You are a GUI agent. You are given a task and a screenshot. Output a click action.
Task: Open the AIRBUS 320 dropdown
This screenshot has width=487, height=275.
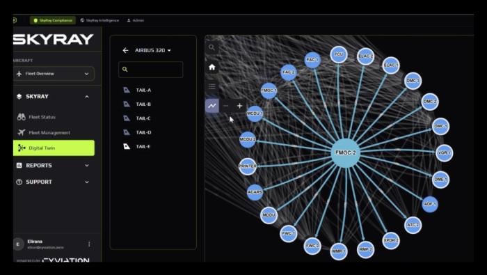tap(153, 50)
